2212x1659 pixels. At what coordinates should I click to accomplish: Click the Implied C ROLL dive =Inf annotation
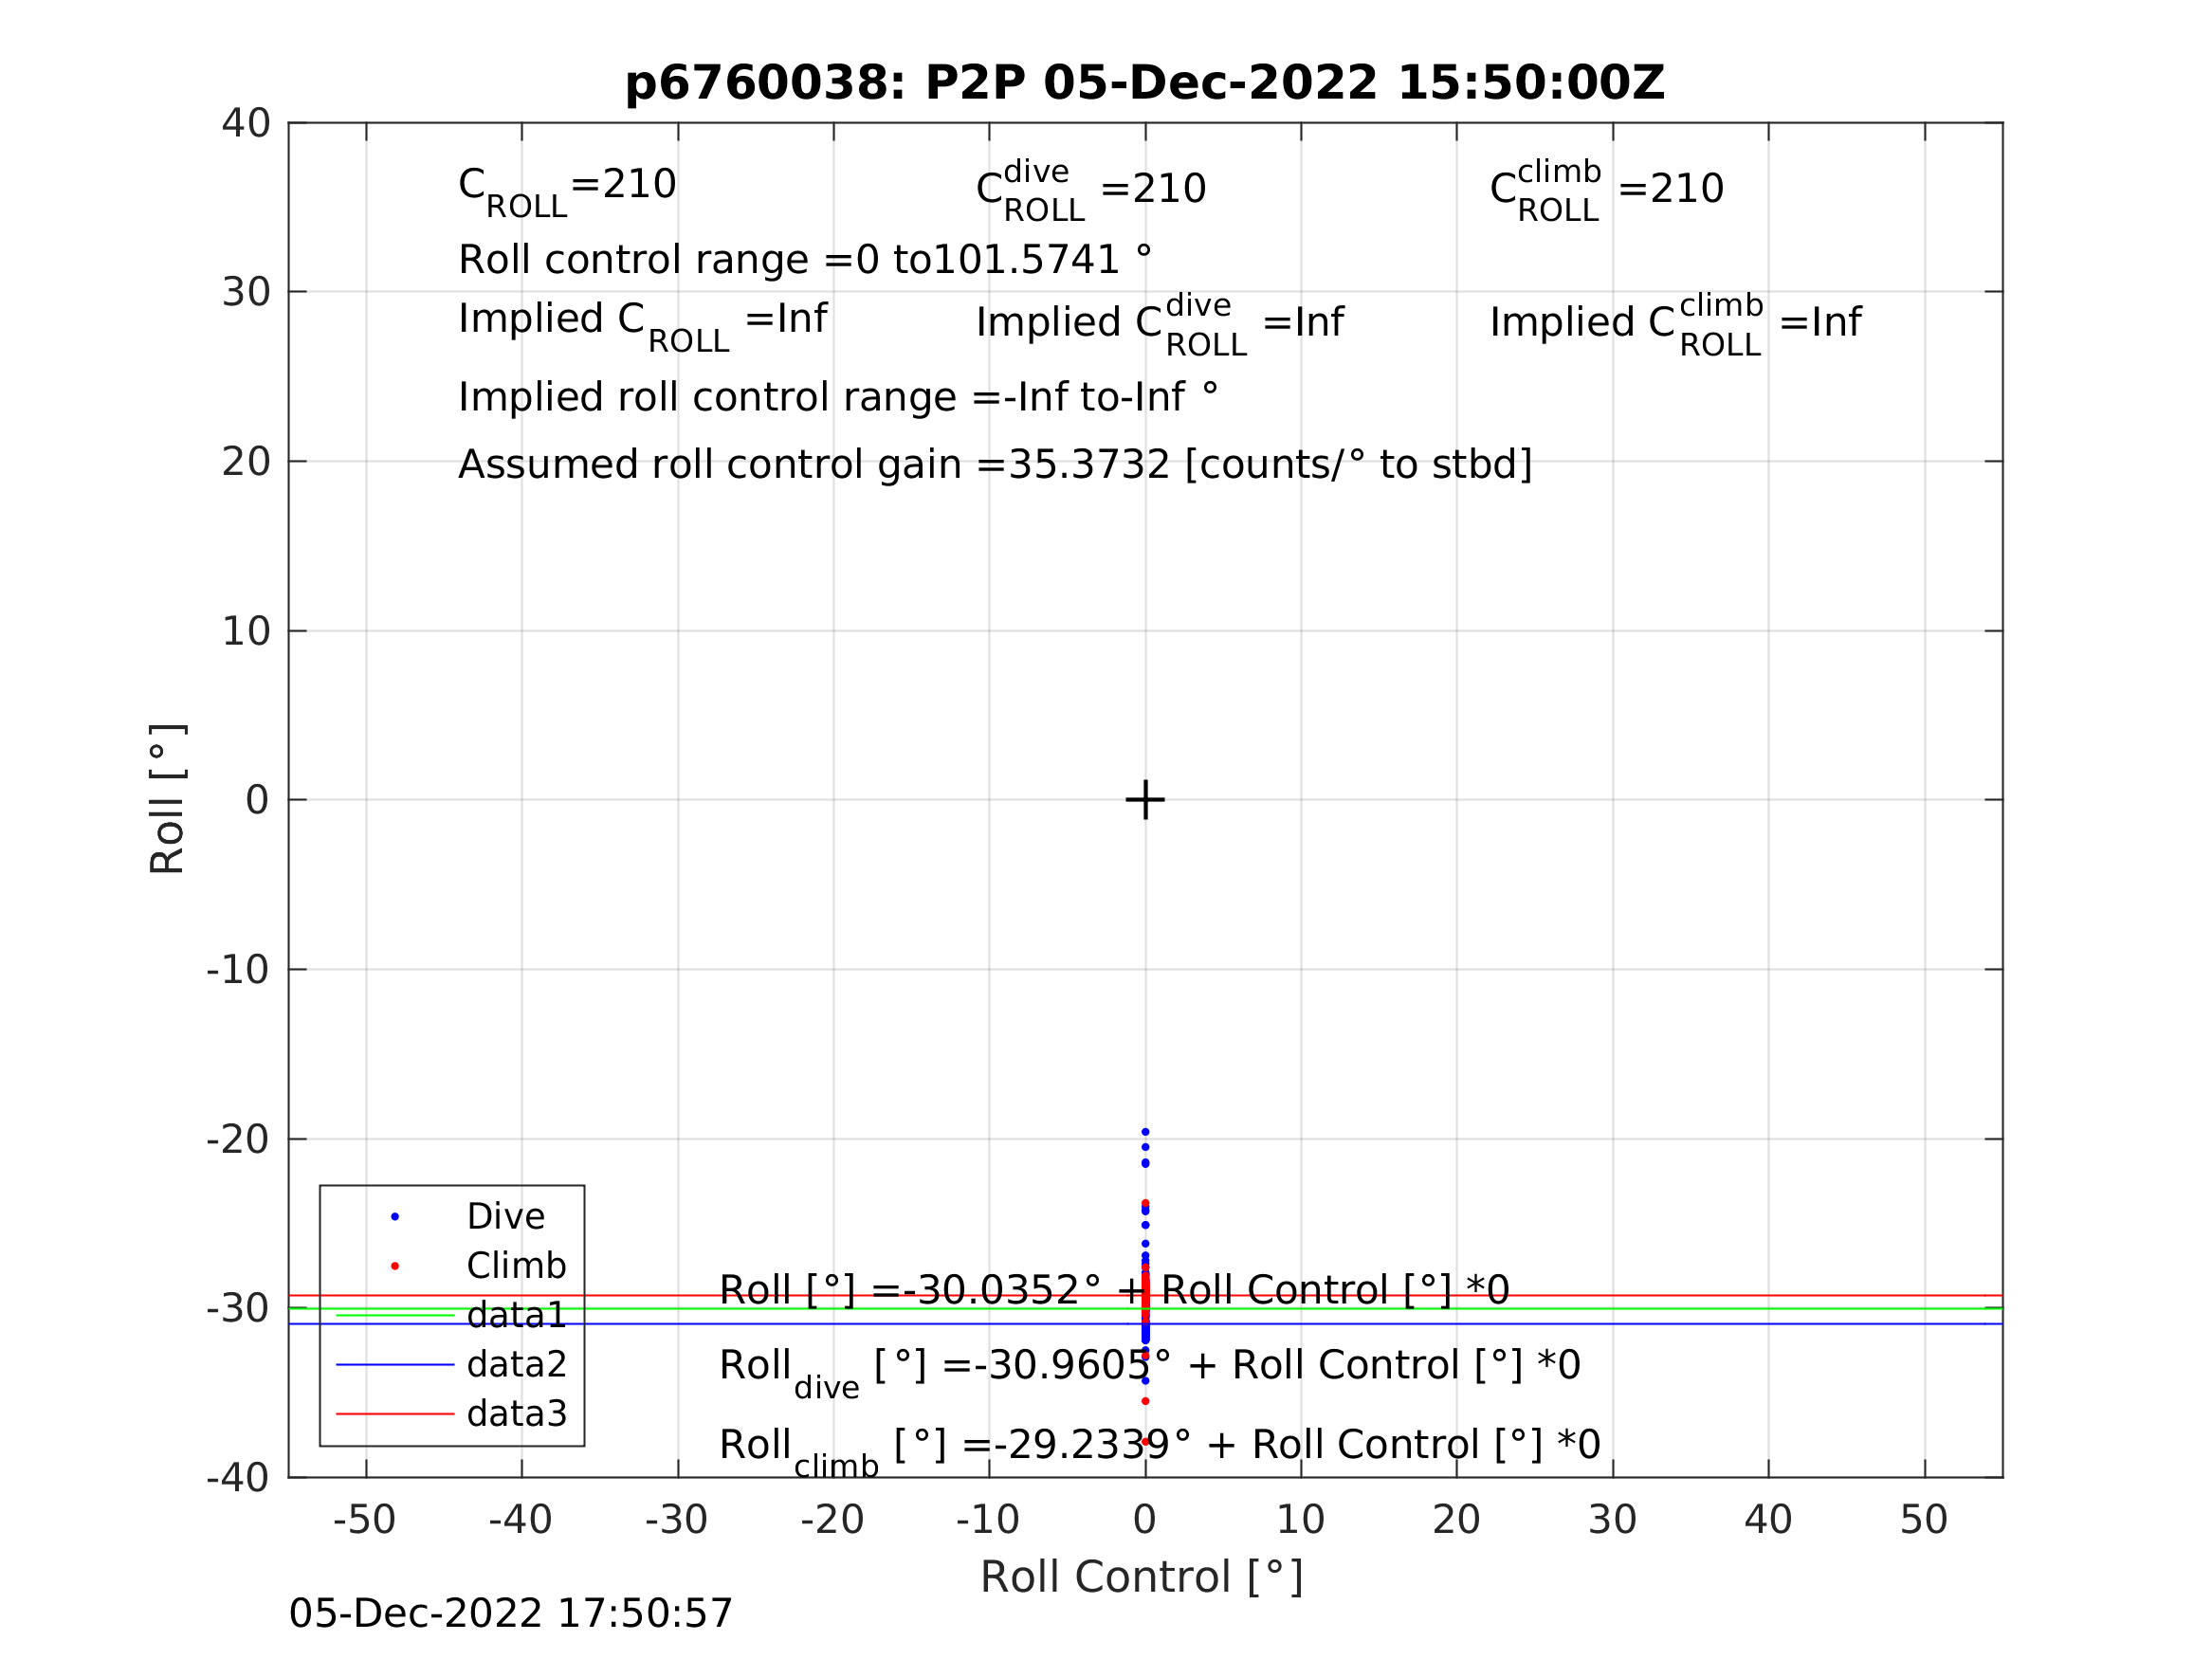[x=1160, y=325]
